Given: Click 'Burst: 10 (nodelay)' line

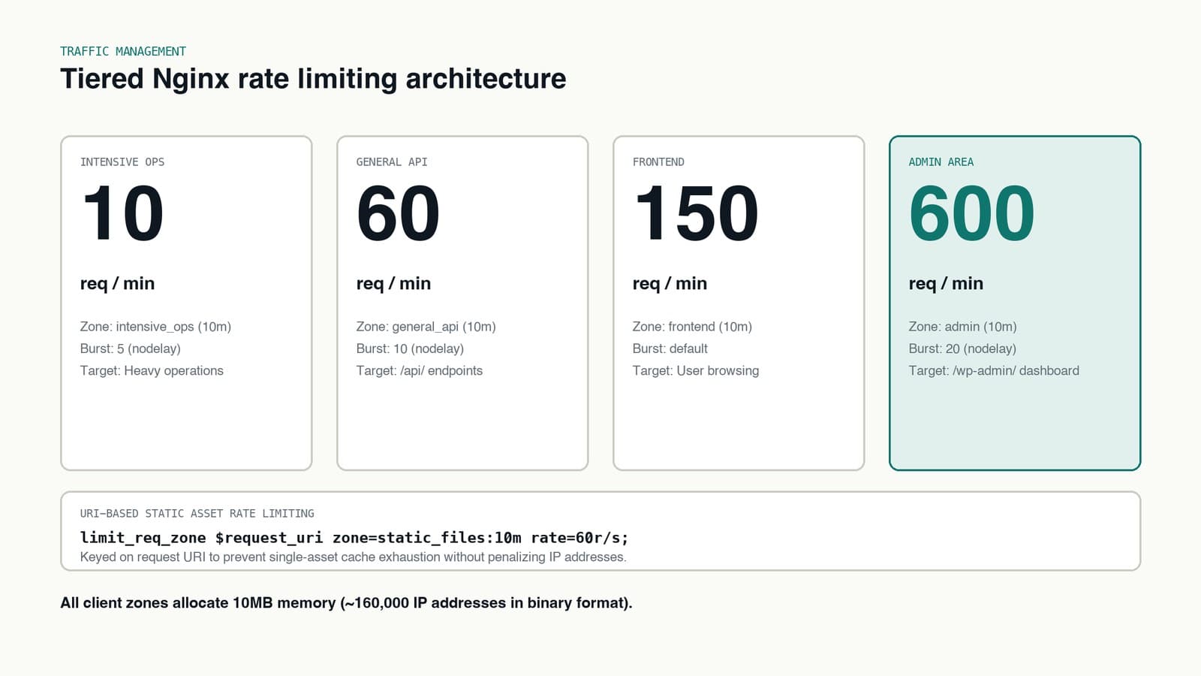Looking at the screenshot, I should 410,349.
